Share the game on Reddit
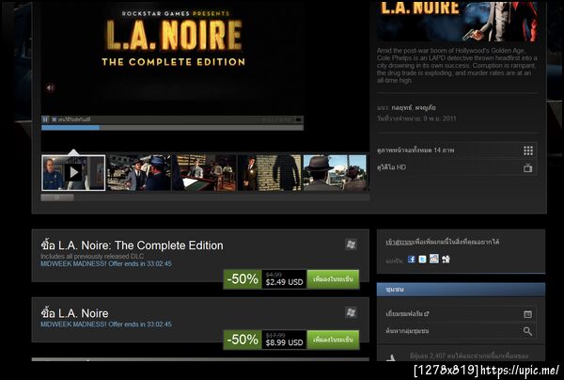The image size is (564, 380). click(x=434, y=259)
